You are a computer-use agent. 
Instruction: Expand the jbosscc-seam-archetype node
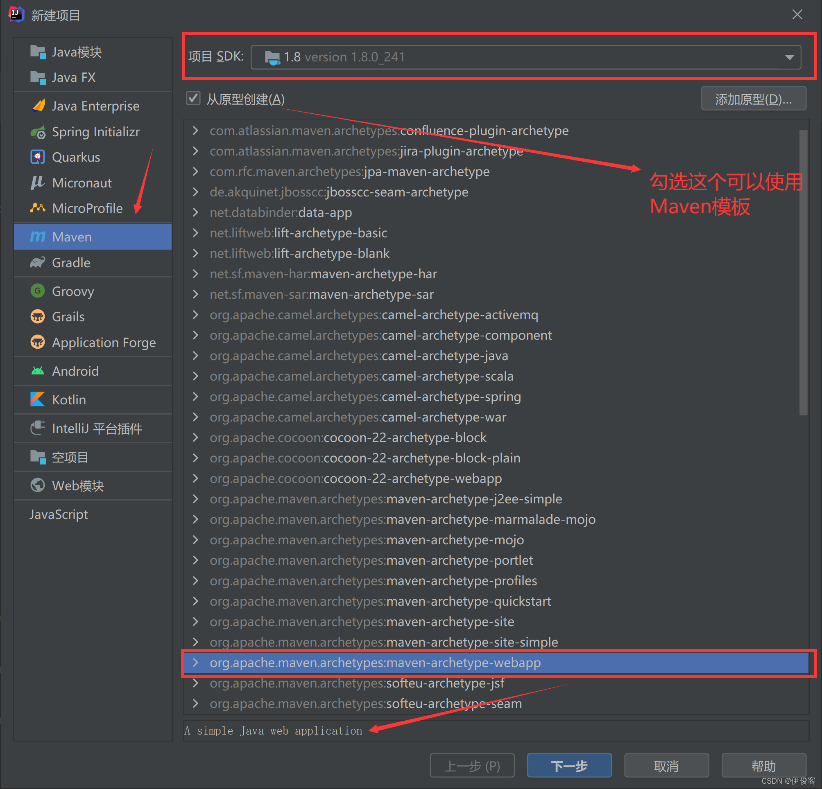195,192
